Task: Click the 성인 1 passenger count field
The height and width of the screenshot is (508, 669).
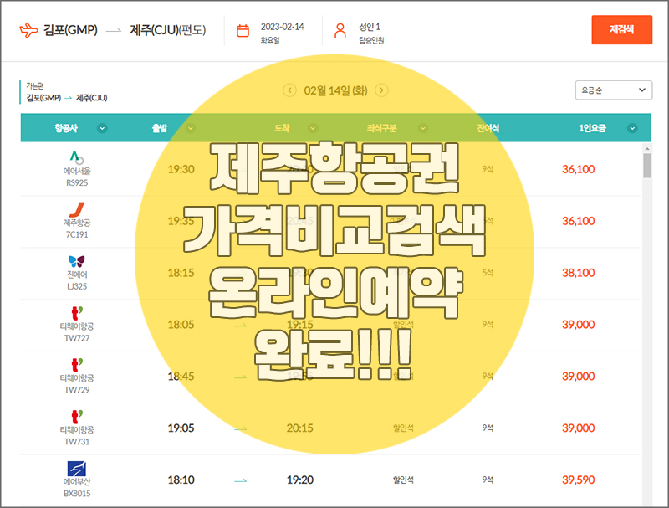Action: [x=370, y=27]
